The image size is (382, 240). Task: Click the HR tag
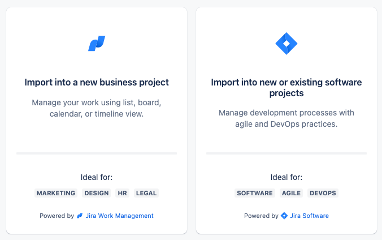pos(122,193)
